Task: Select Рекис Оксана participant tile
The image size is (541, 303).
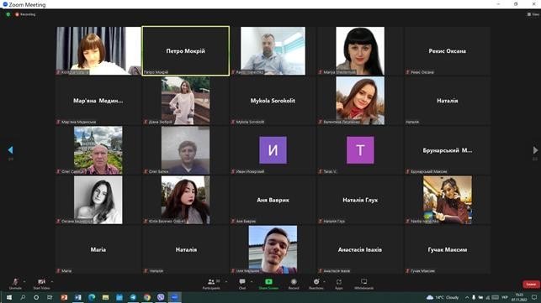Action: click(x=448, y=51)
